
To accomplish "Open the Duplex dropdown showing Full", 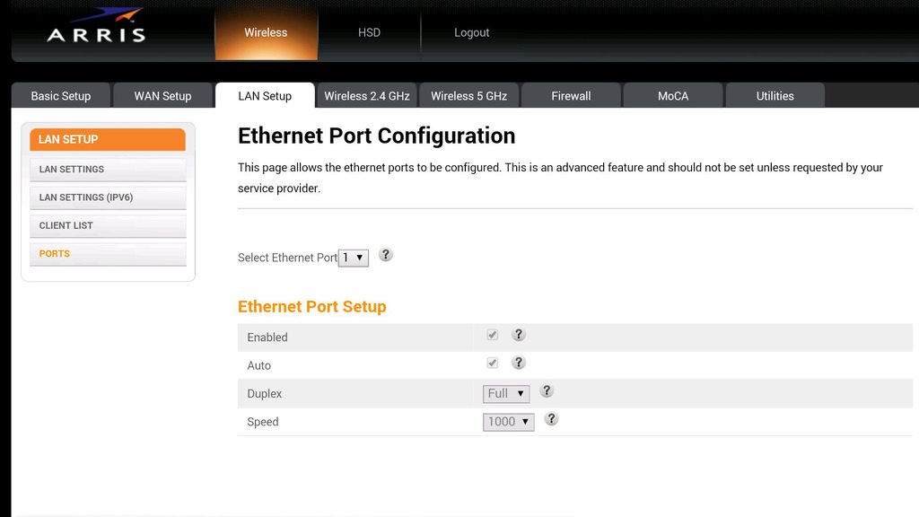I will click(506, 393).
